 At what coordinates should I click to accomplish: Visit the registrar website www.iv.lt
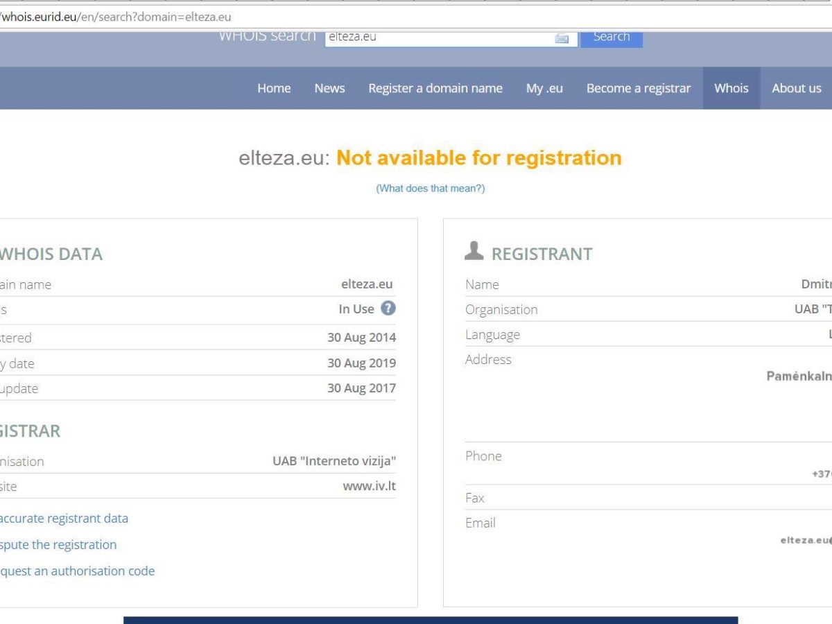pyautogui.click(x=369, y=486)
